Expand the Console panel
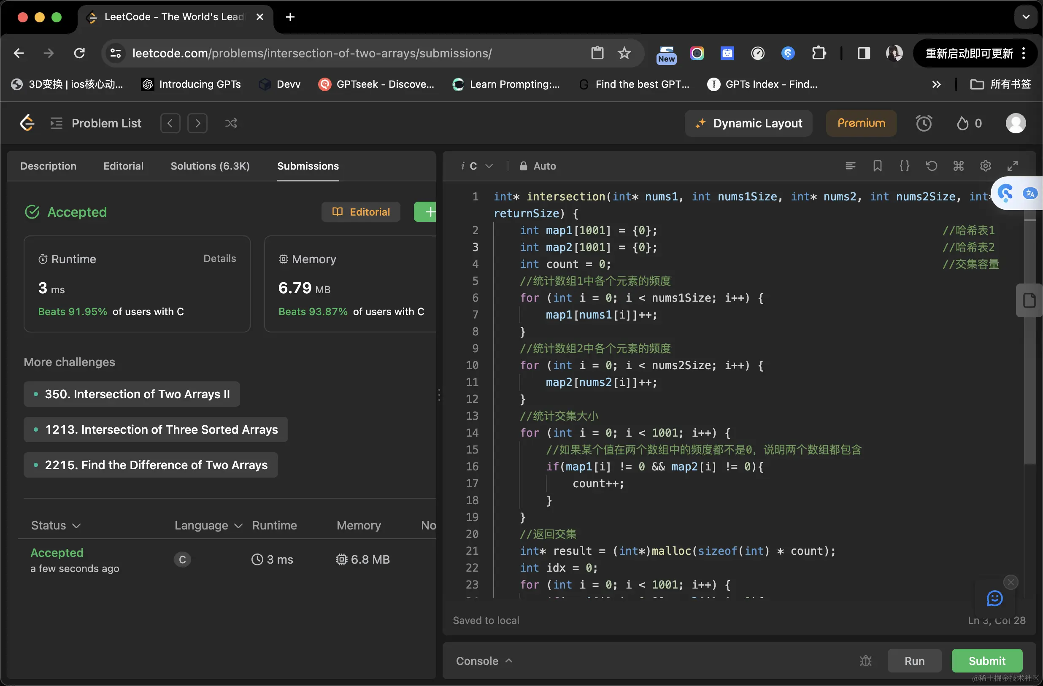The height and width of the screenshot is (686, 1043). [484, 661]
